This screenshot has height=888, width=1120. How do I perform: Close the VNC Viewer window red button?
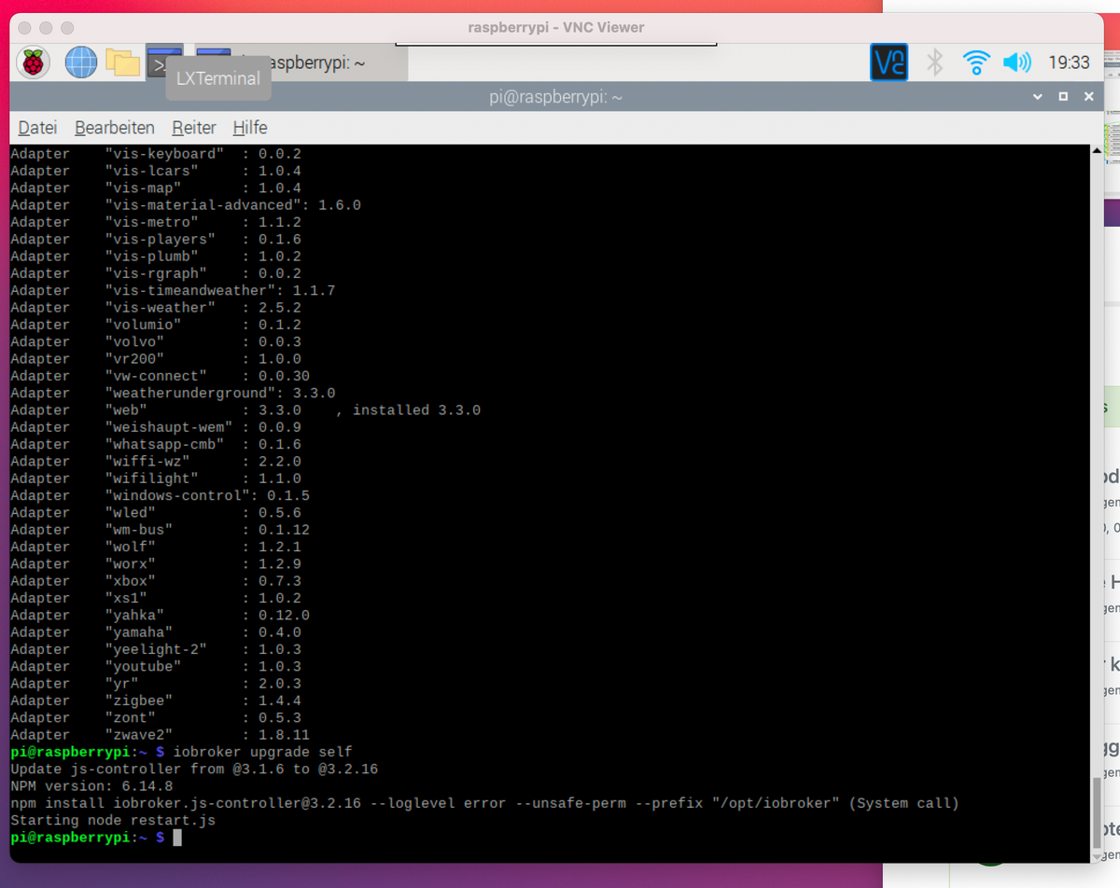(25, 28)
